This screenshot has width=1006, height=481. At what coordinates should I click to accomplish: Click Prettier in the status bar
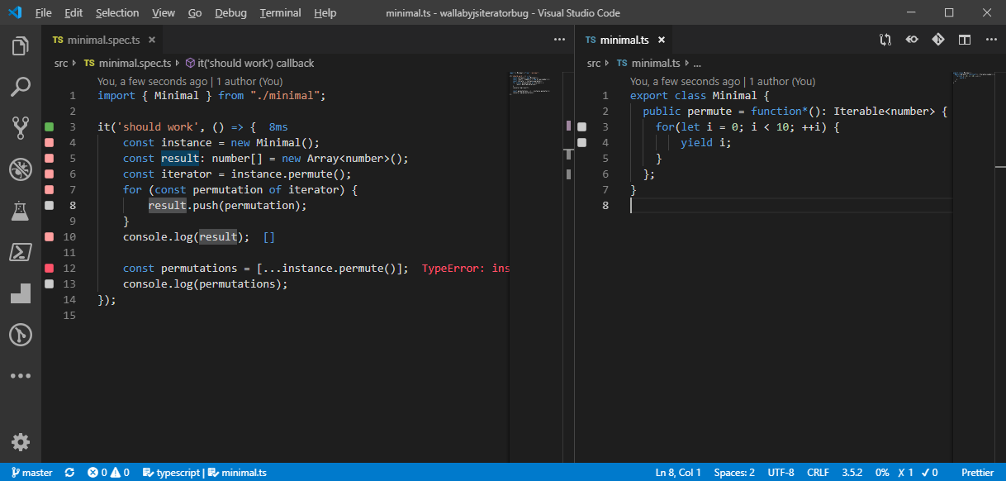[x=978, y=473]
